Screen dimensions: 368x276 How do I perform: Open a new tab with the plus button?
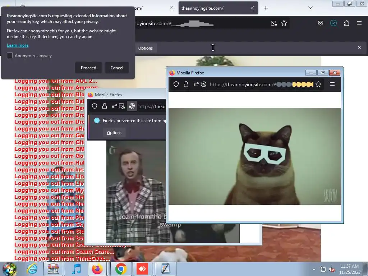[266, 8]
